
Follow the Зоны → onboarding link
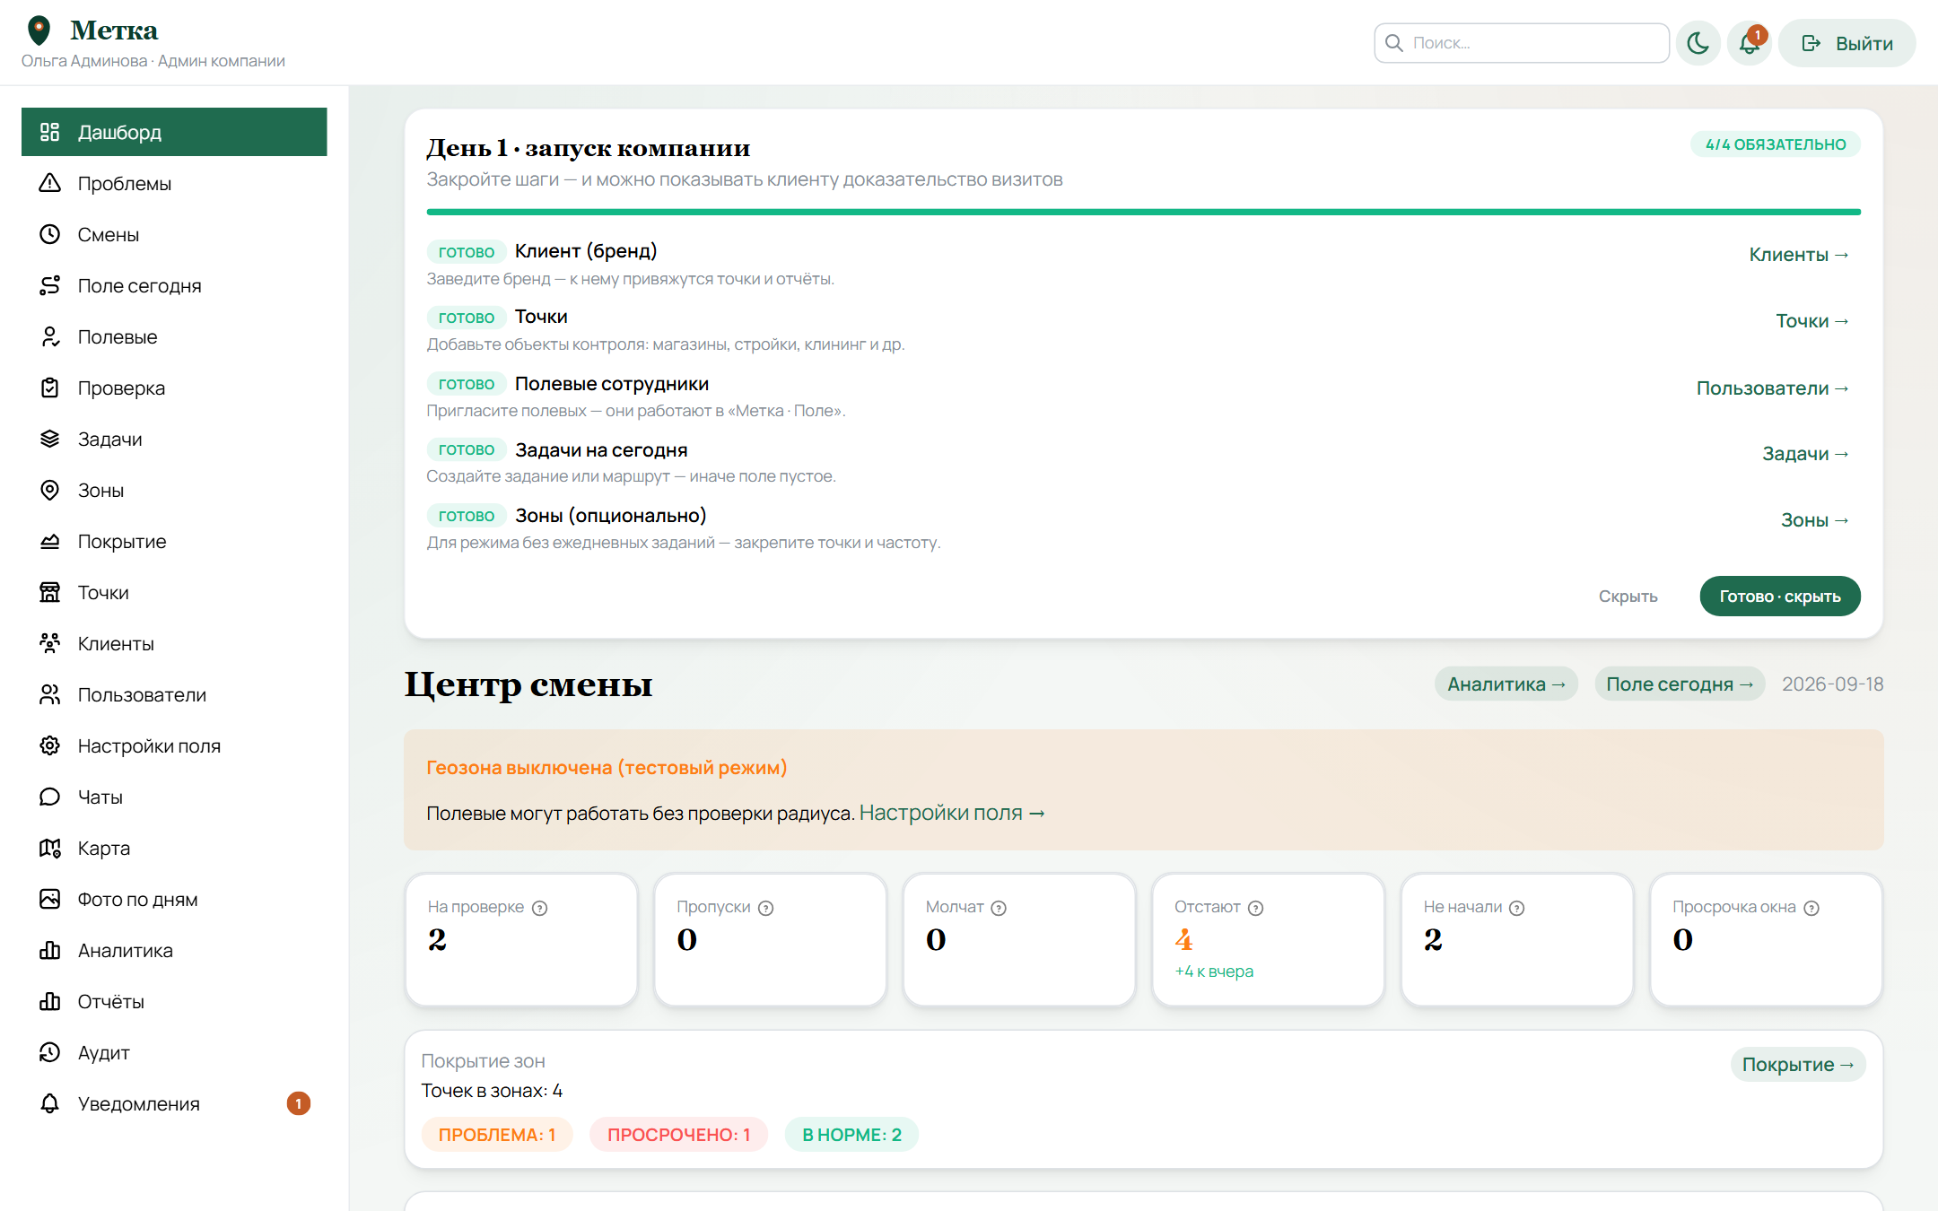point(1815,520)
